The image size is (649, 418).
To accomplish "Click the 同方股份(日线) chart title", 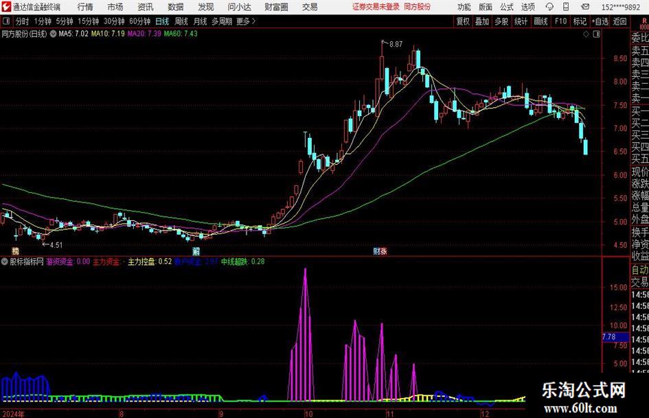I will (25, 34).
